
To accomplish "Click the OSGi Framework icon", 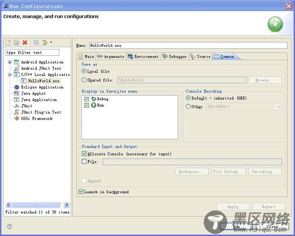I will (x=17, y=118).
